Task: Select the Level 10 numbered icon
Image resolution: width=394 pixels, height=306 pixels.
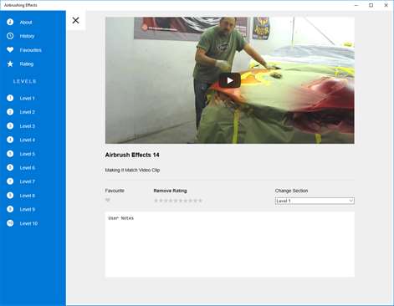Action: point(10,223)
